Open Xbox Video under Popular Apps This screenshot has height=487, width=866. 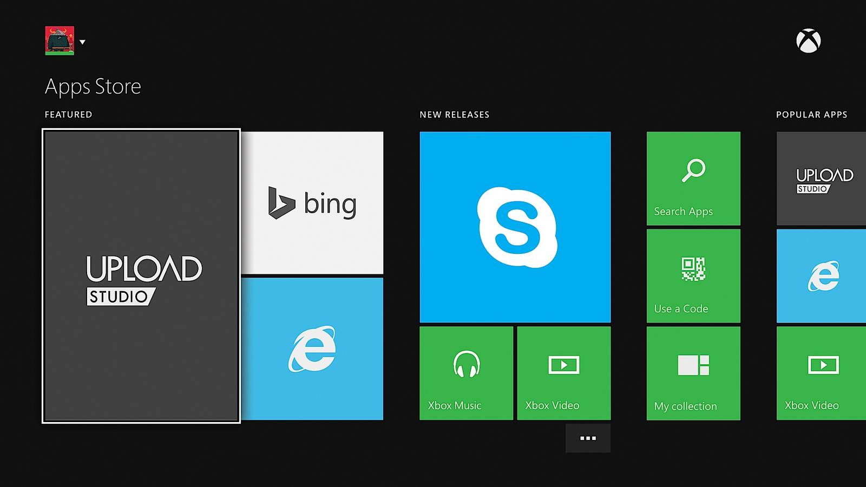point(821,372)
